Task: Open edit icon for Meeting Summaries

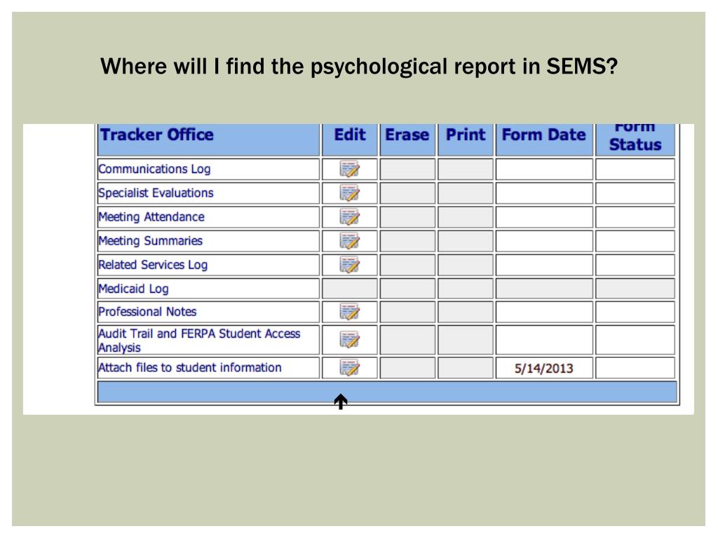Action: 349,241
